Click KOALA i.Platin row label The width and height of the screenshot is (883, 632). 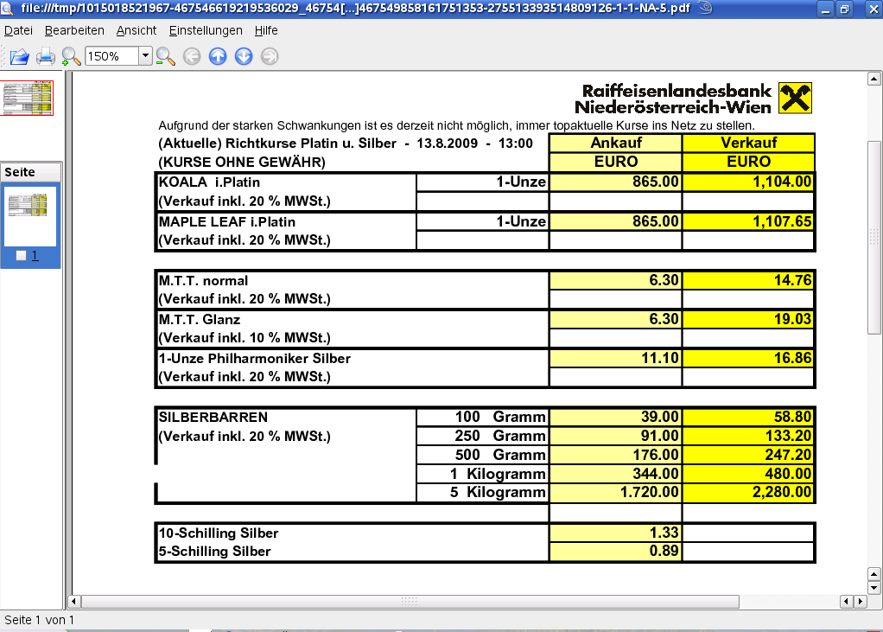(x=209, y=182)
